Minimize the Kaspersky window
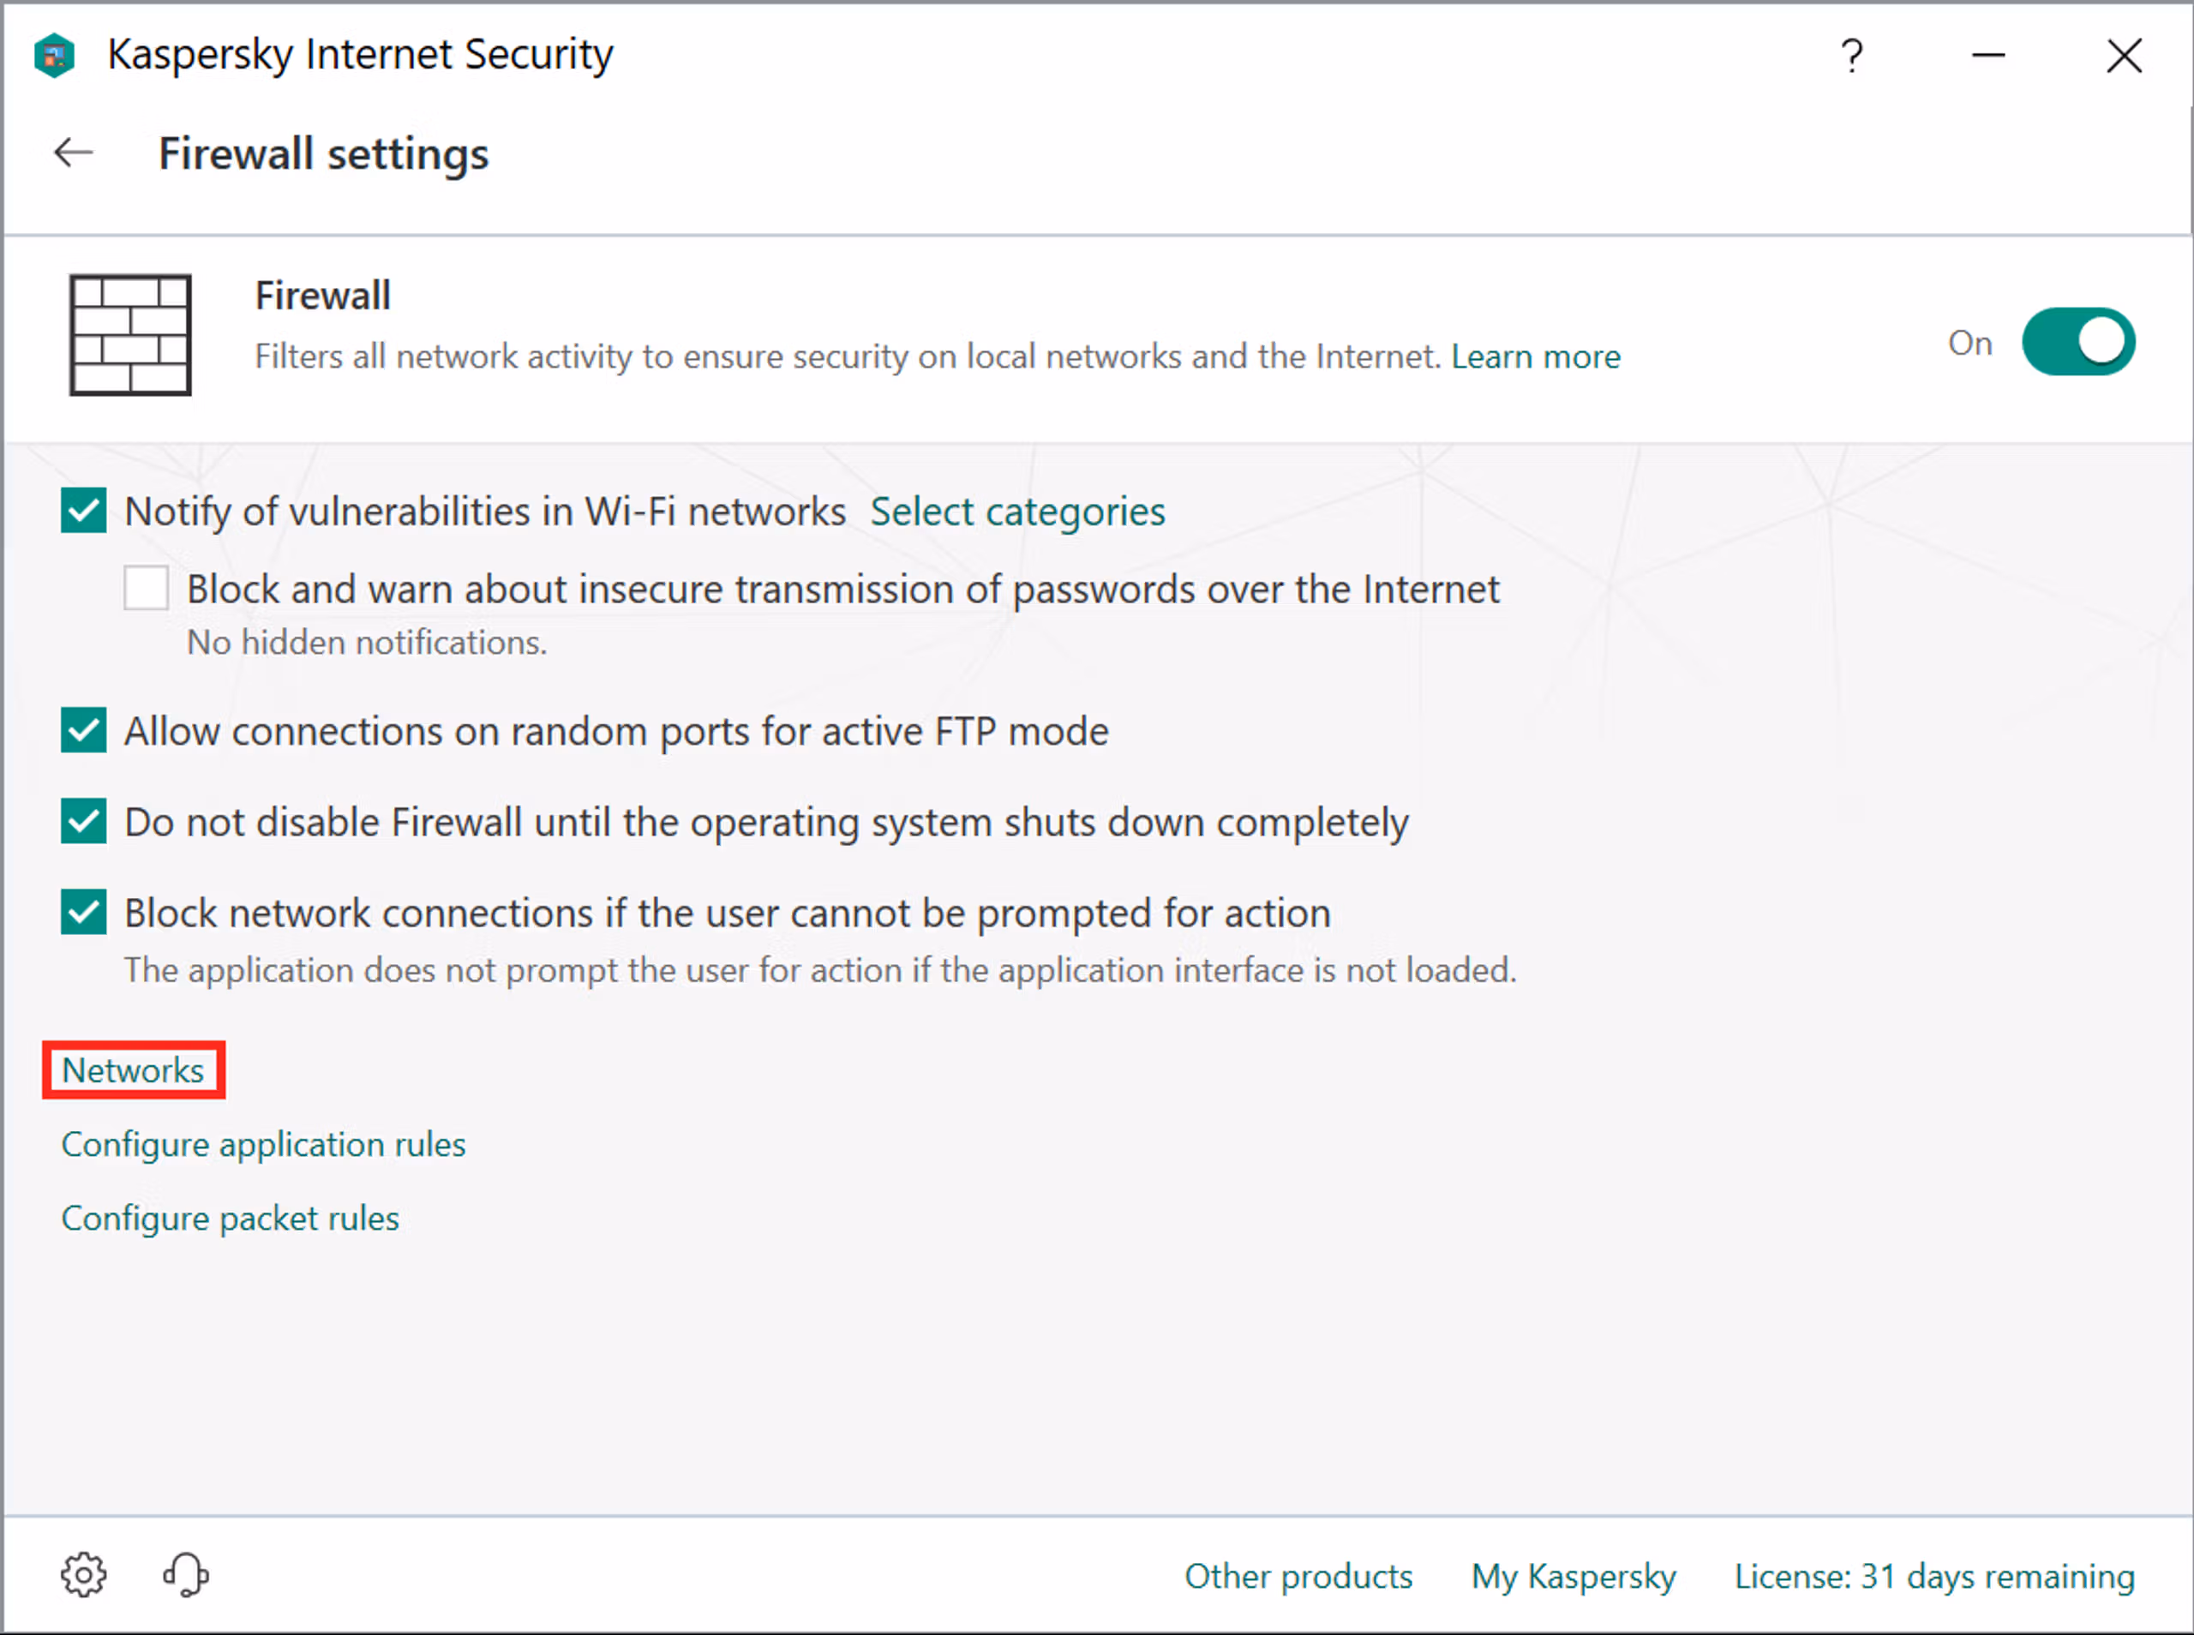 tap(1987, 56)
